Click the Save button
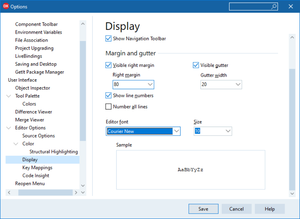 204,209
